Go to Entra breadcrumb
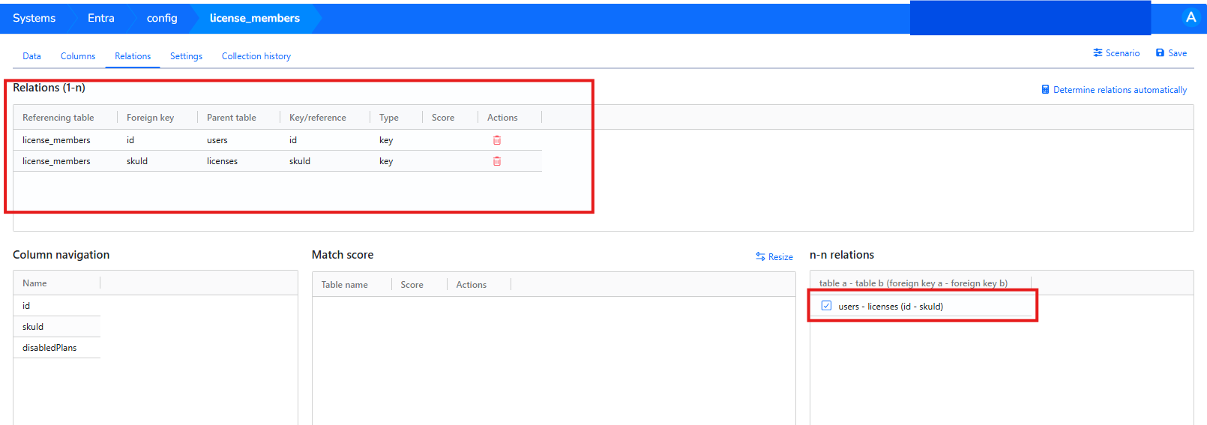The width and height of the screenshot is (1207, 425). [101, 18]
